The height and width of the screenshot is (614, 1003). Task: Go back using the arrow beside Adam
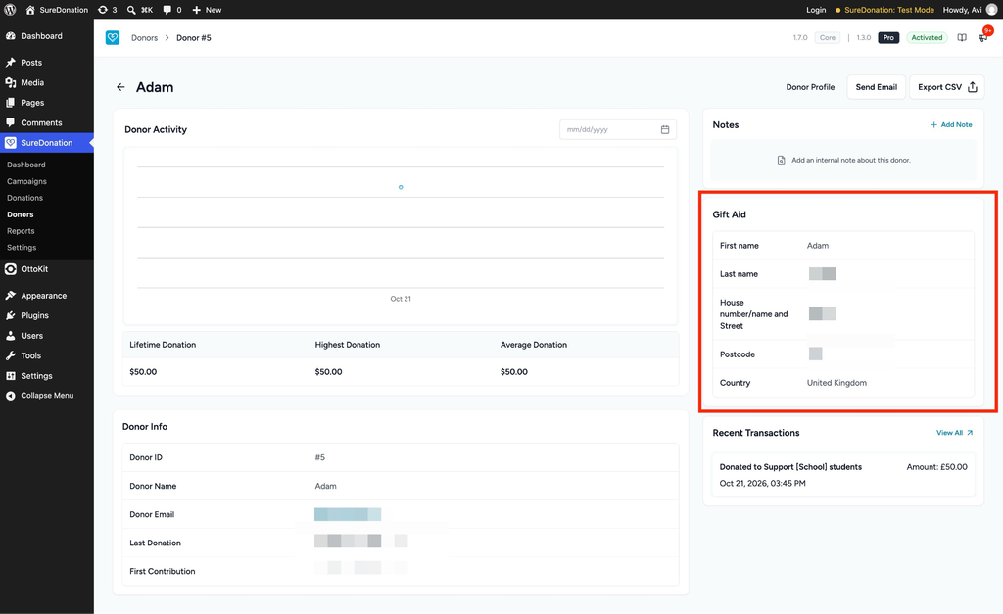(120, 87)
